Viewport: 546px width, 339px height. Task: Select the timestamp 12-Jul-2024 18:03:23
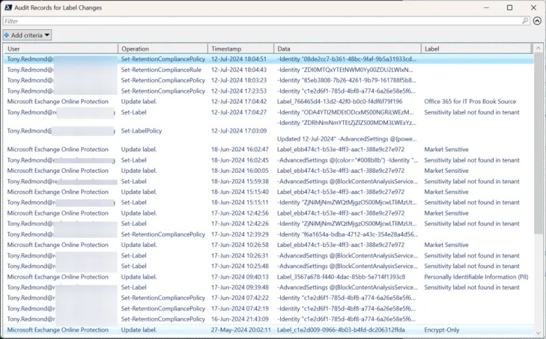pos(239,81)
